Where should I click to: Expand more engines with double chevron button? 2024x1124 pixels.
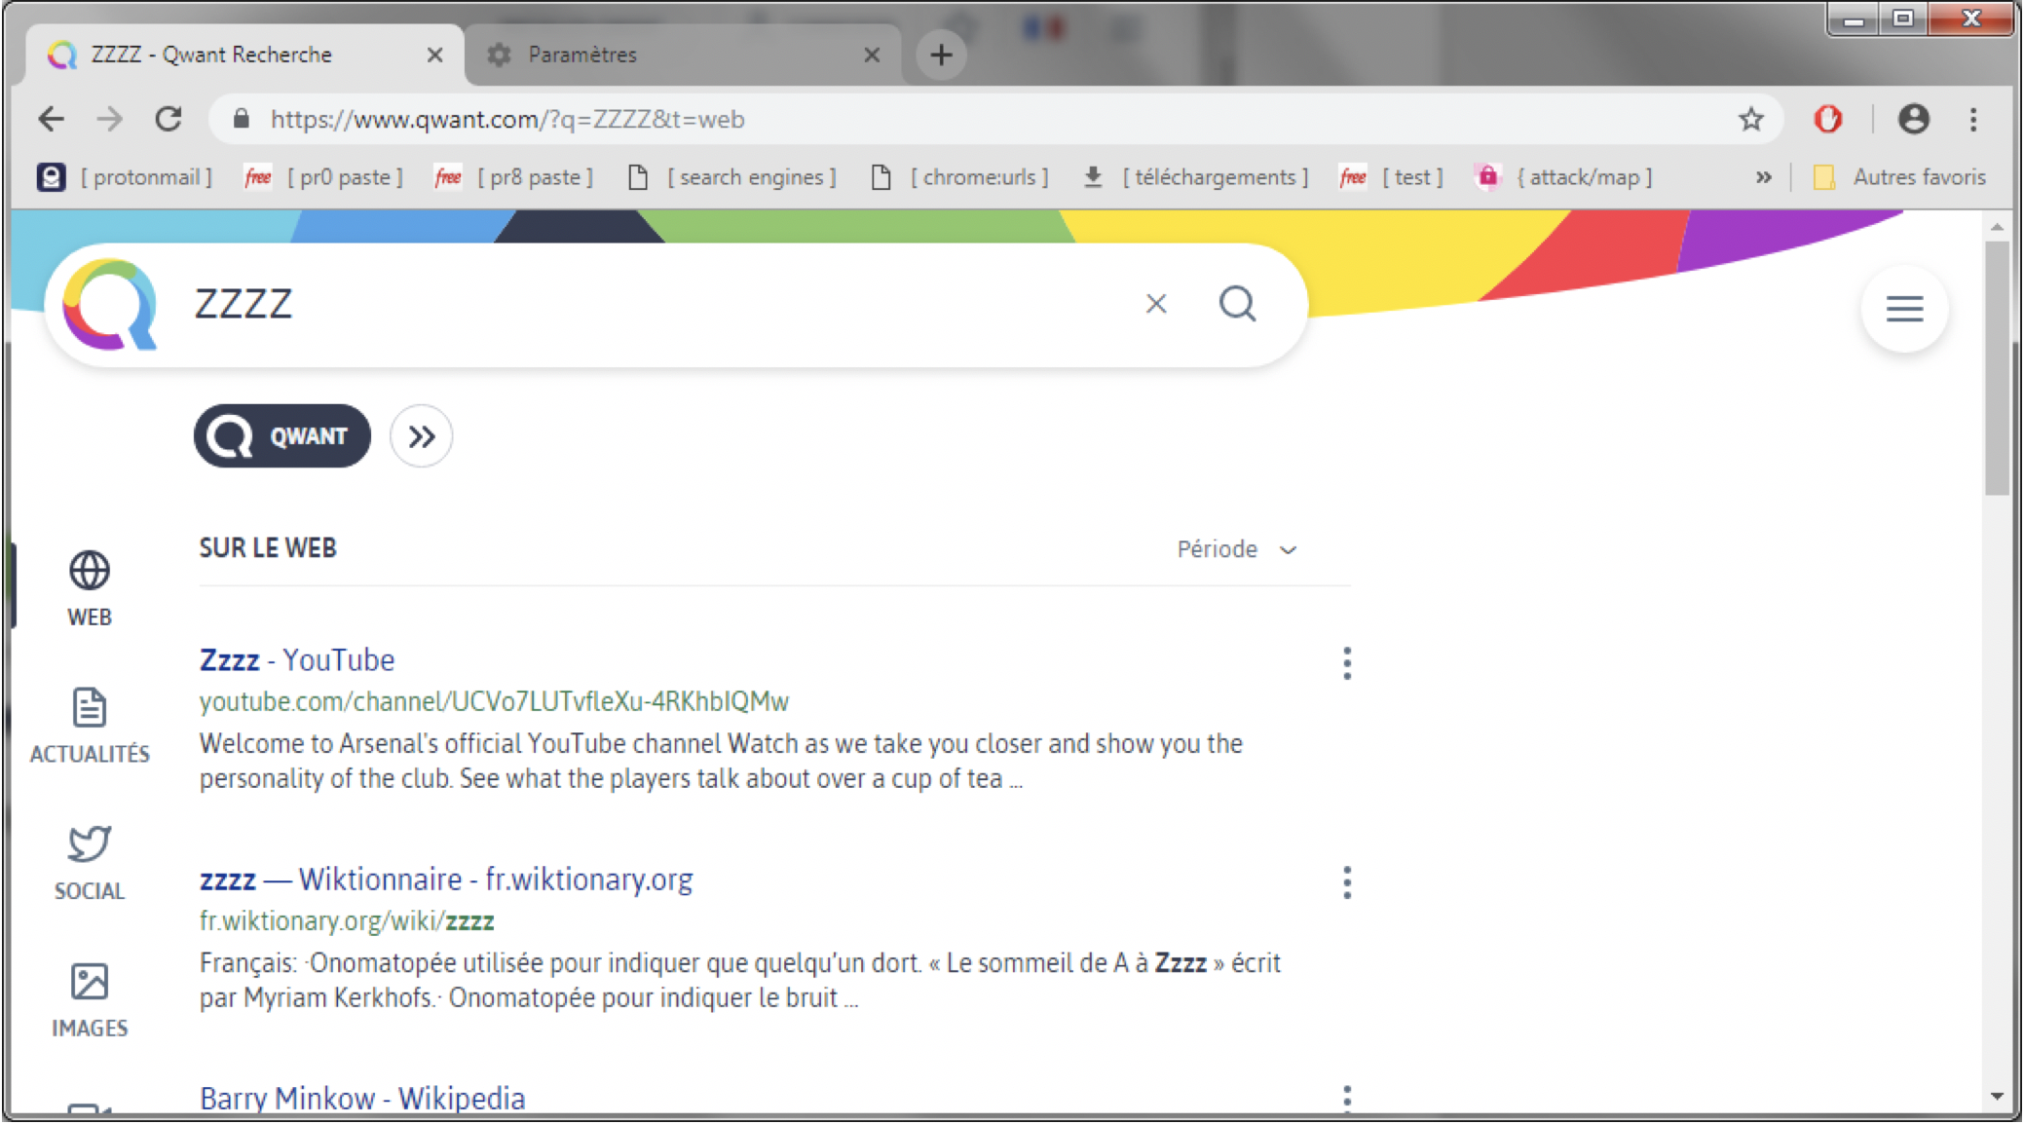(x=421, y=435)
